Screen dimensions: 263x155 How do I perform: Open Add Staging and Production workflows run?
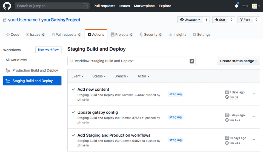[x=114, y=135]
